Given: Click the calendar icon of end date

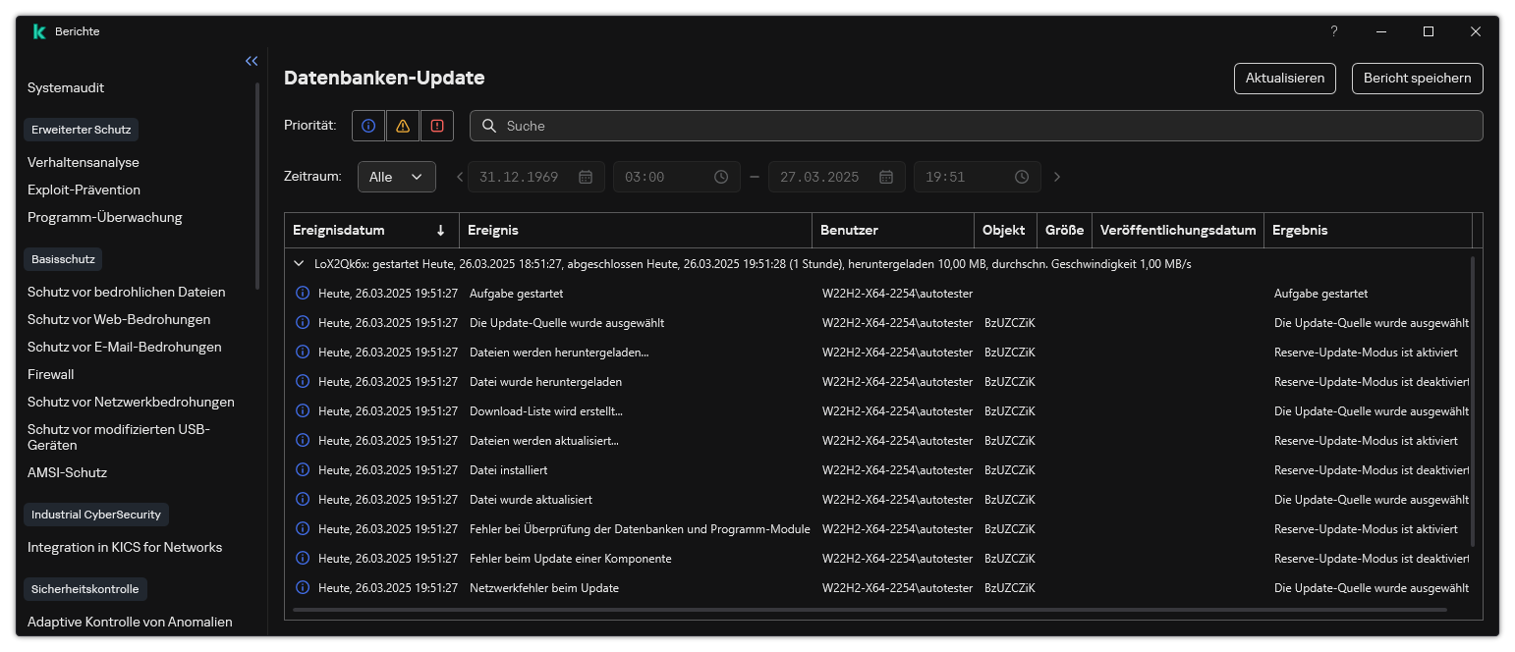Looking at the screenshot, I should (886, 177).
